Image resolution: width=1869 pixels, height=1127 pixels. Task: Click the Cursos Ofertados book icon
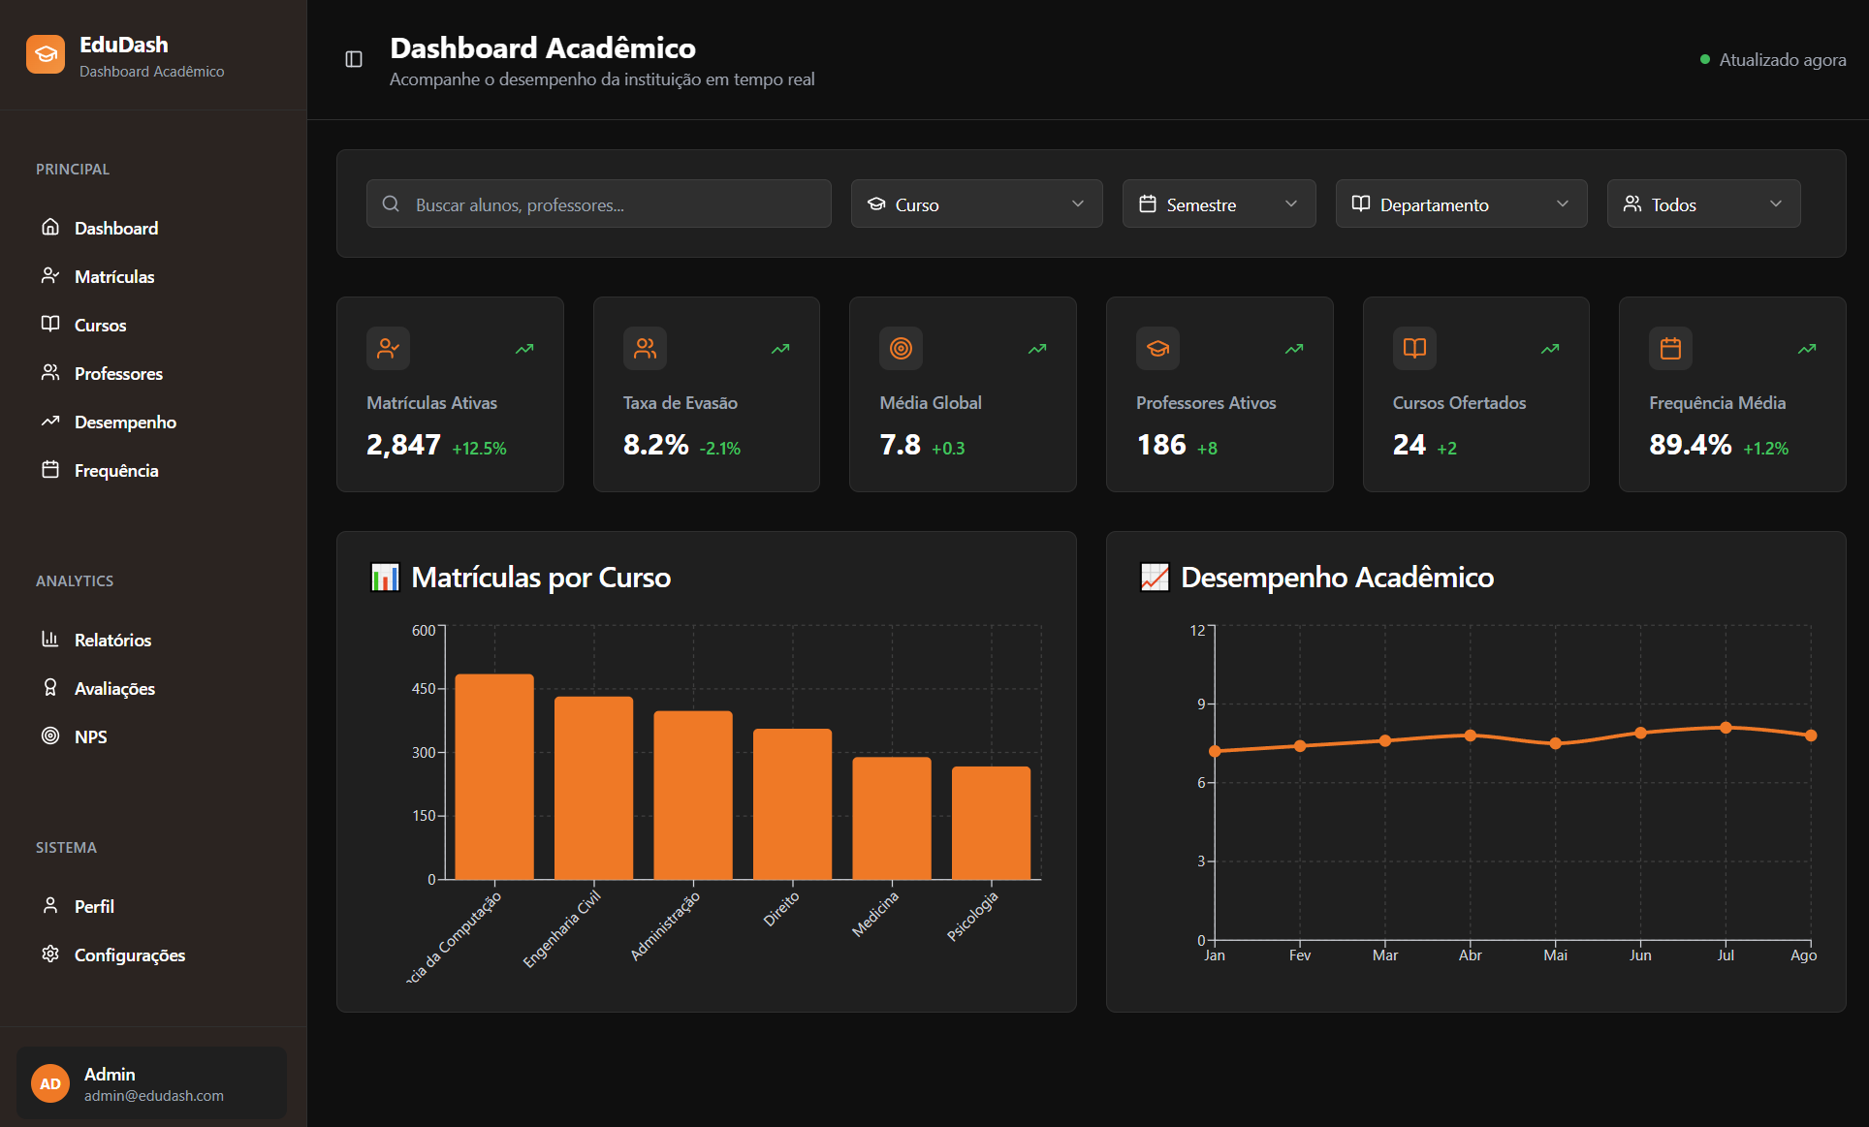(1414, 349)
